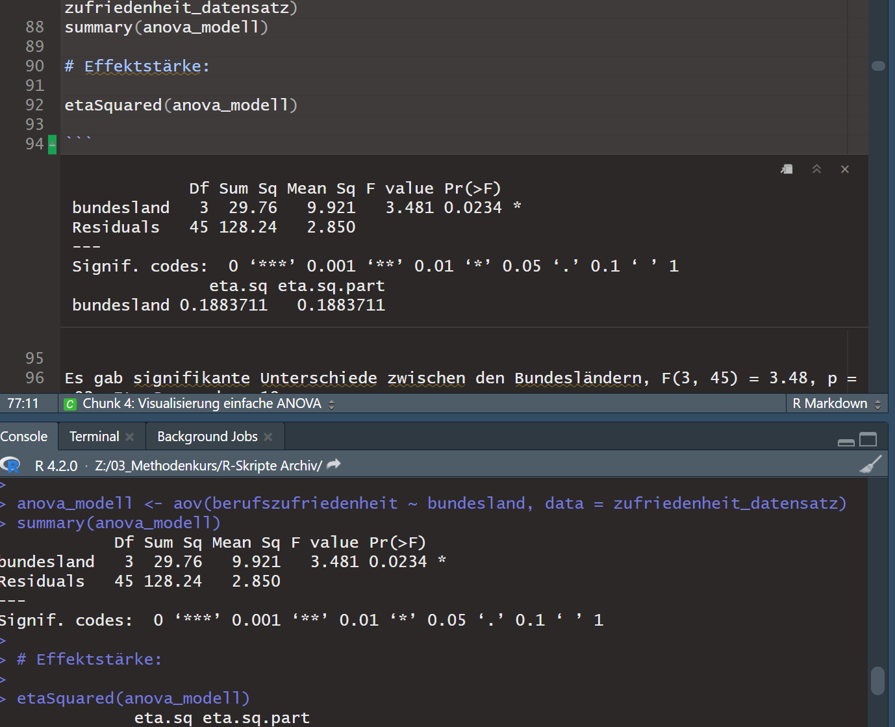895x727 pixels.
Task: Close the Terminal tab
Action: point(130,437)
